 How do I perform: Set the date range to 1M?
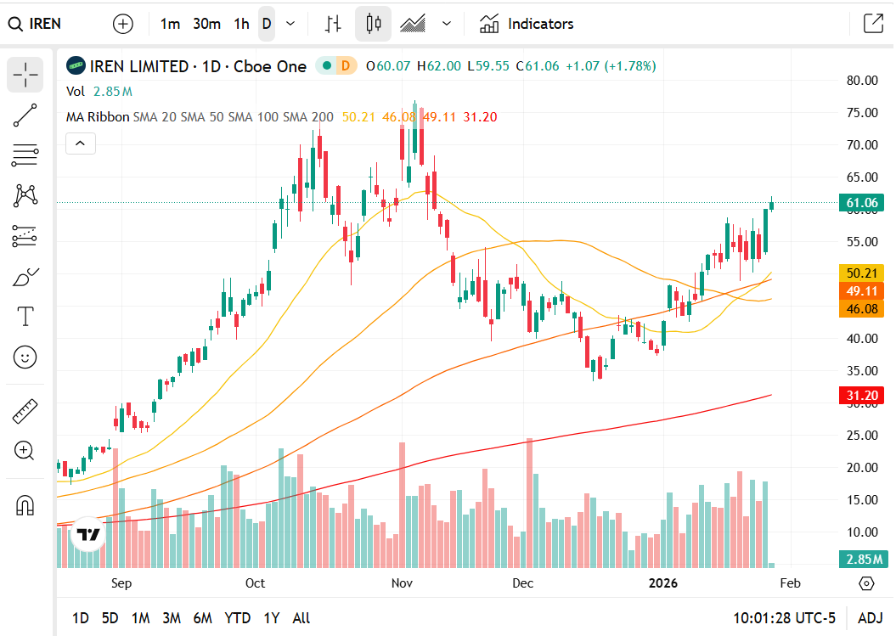point(141,618)
